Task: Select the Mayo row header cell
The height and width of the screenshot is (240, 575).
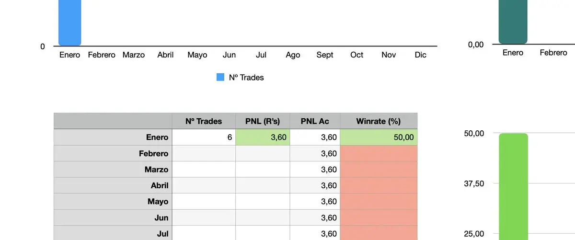Action: coord(113,202)
